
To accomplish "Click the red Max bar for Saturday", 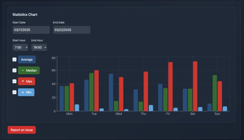I will coord(195,86).
